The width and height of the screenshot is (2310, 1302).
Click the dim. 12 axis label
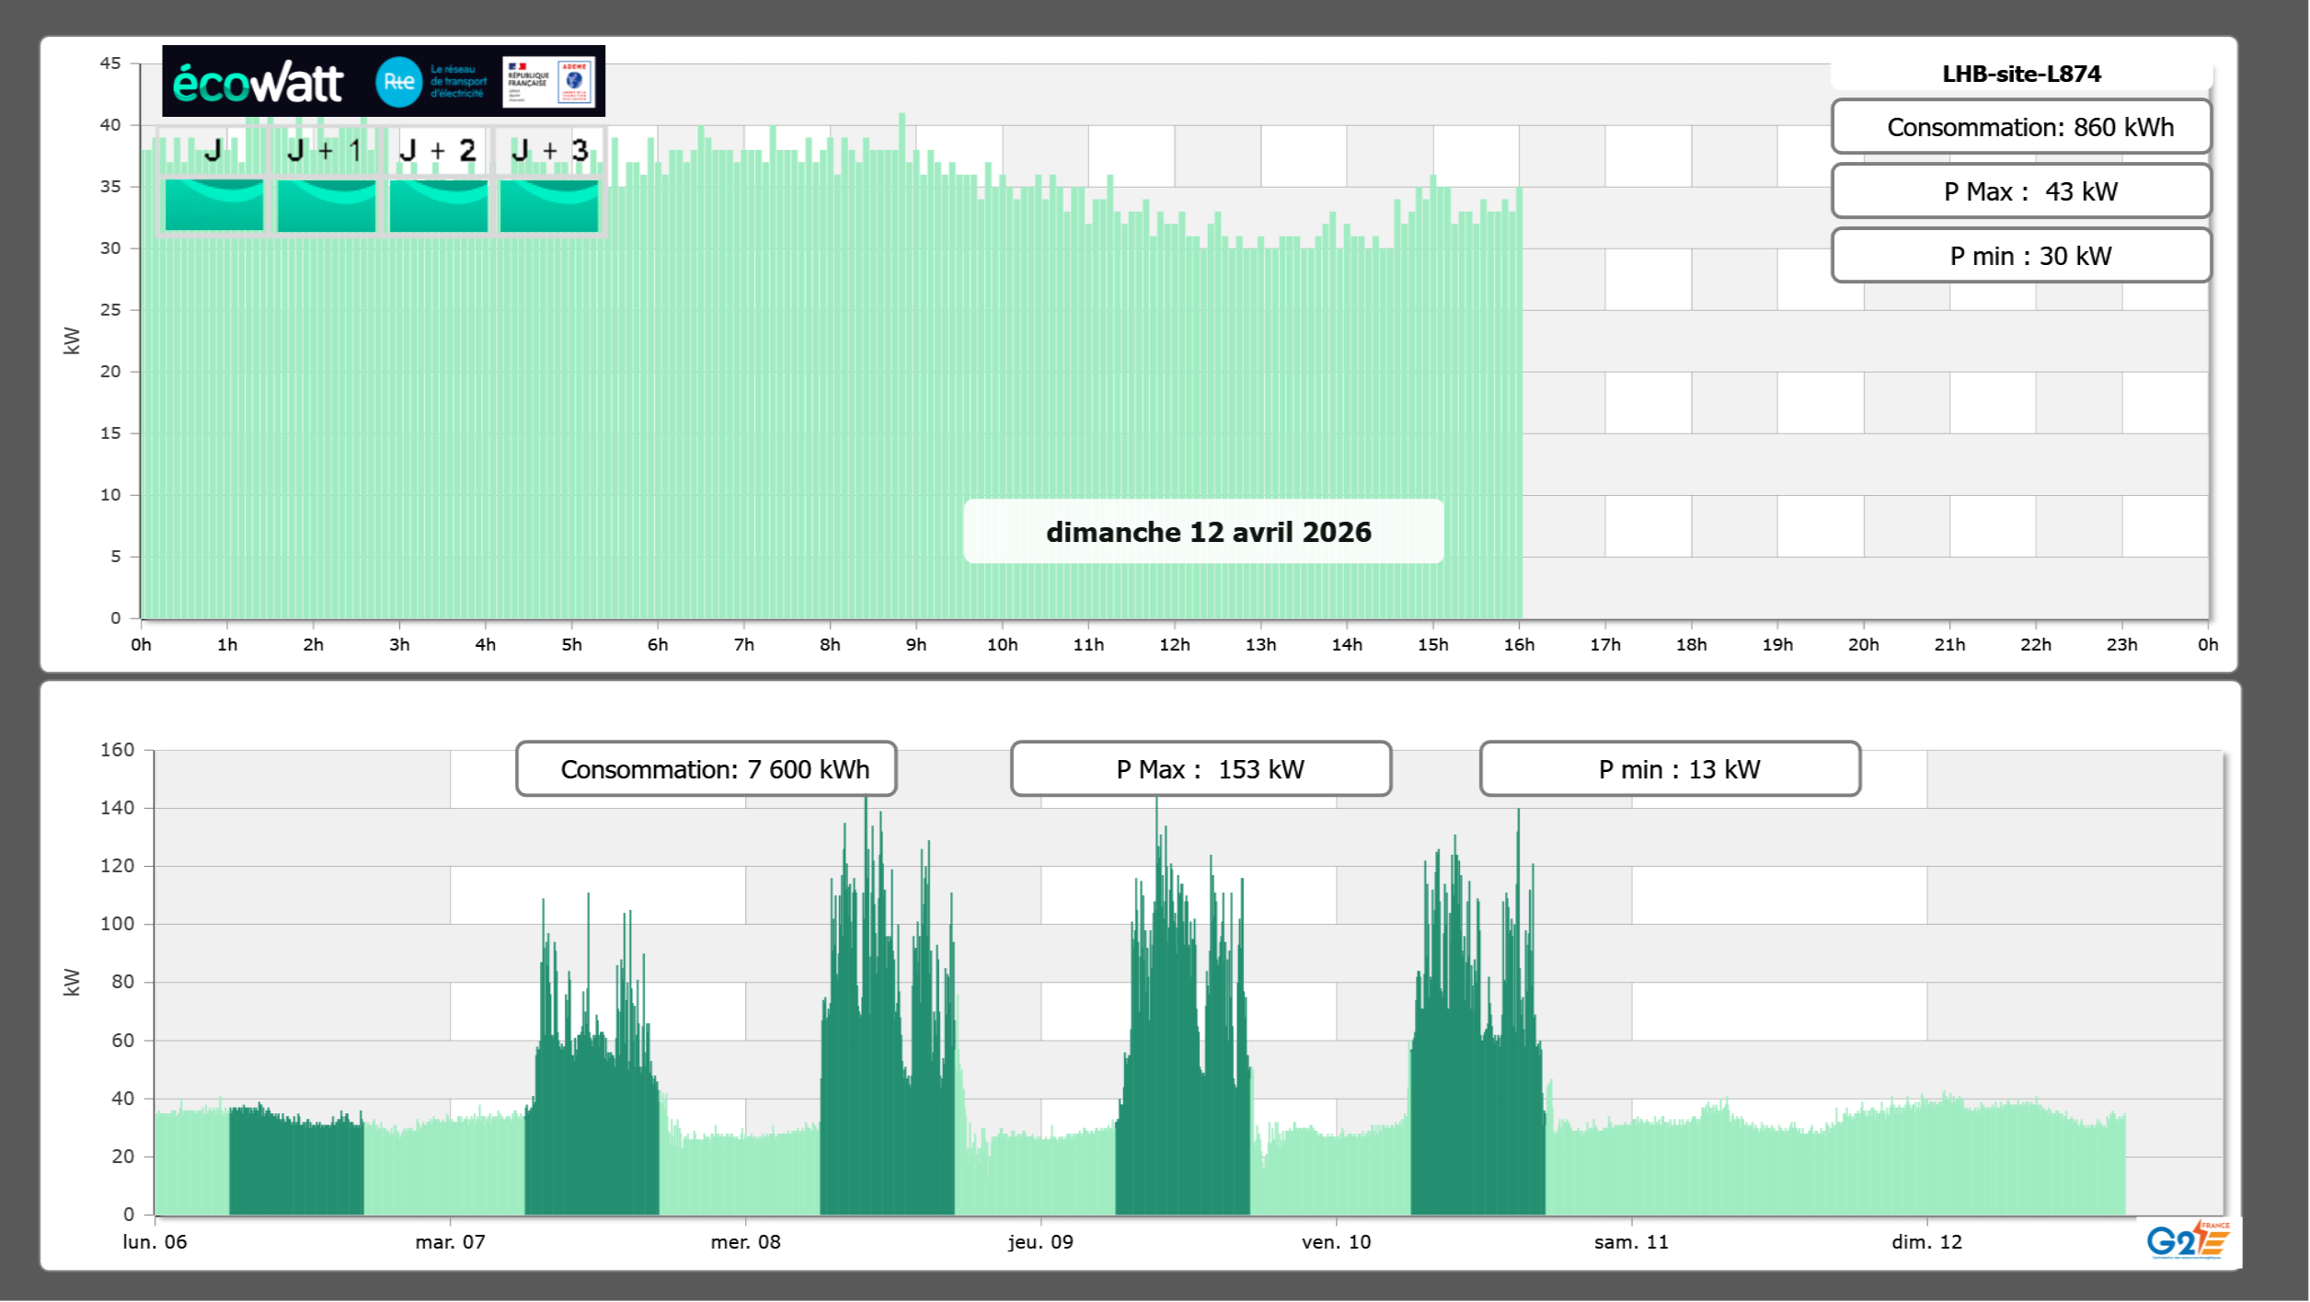tap(1926, 1242)
